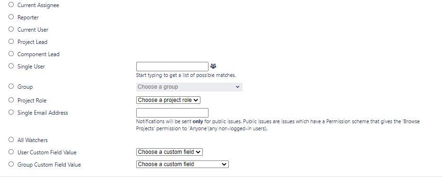
Task: Open the user picker icon beside Single User
Action: [x=213, y=66]
